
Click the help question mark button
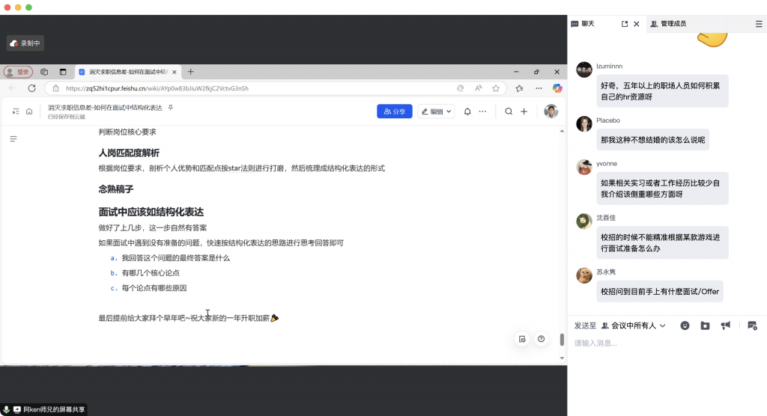pos(541,339)
